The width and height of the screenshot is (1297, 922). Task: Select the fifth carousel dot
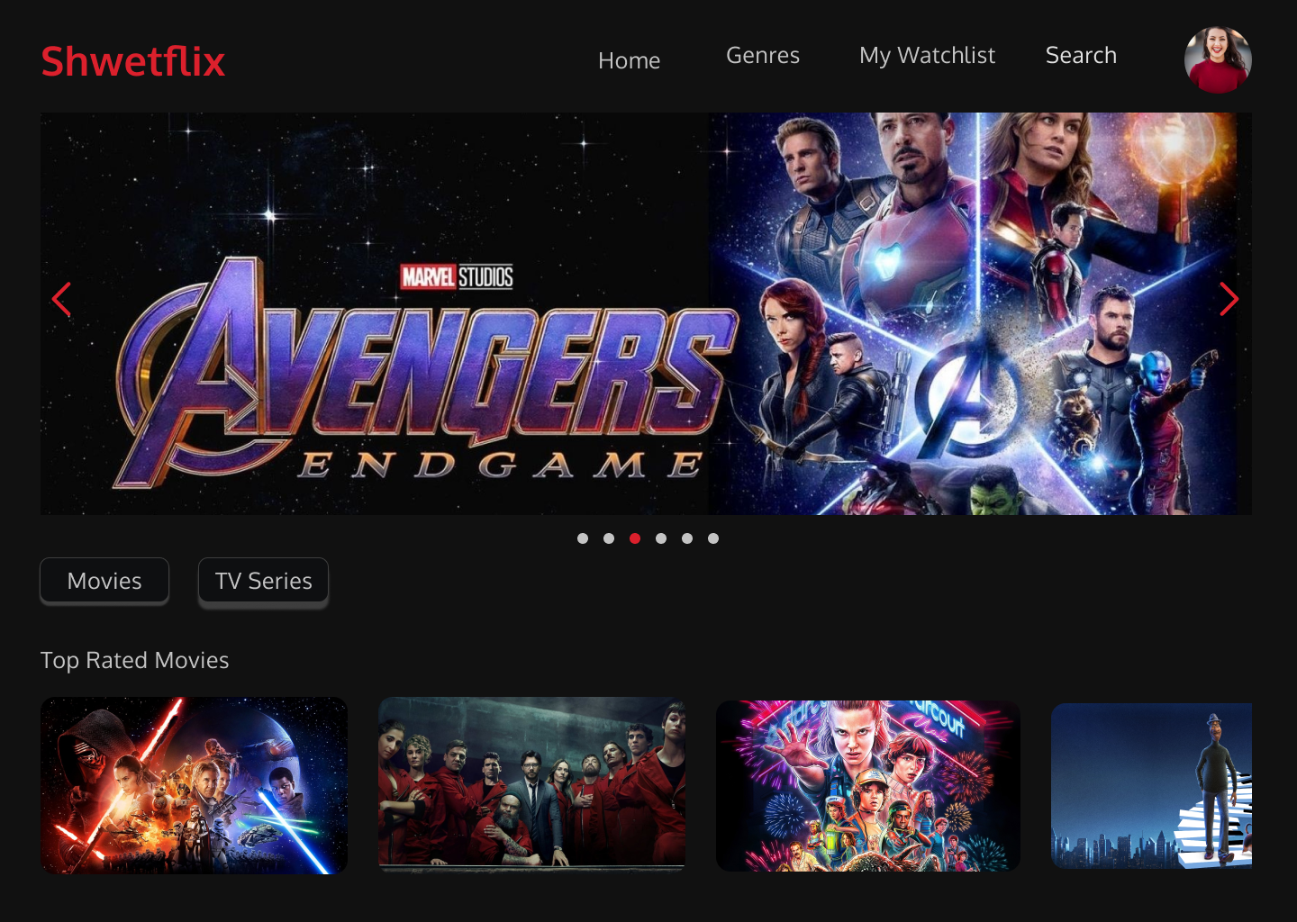click(x=687, y=538)
